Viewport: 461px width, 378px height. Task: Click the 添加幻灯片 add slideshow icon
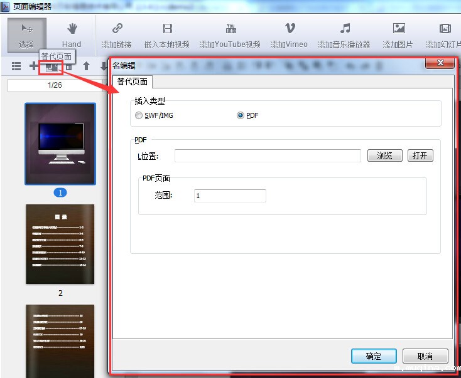[444, 35]
